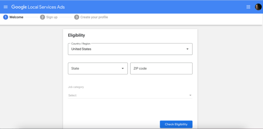Click the Check Eligibility button
Screen dimensions: 263x129
(176, 124)
